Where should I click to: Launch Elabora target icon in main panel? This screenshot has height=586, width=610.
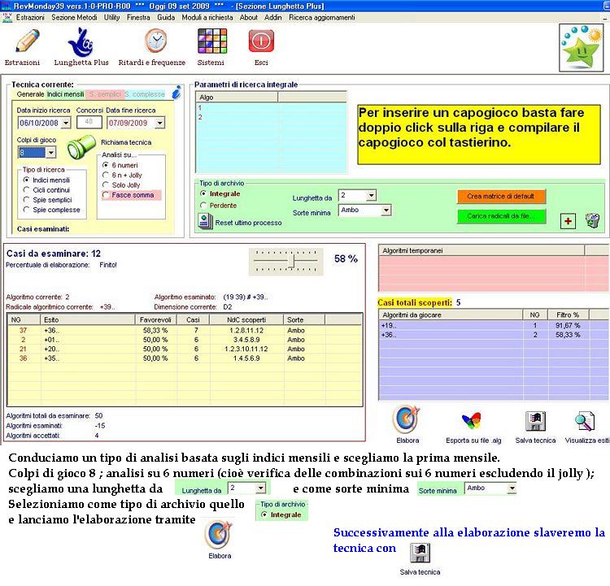(x=407, y=419)
